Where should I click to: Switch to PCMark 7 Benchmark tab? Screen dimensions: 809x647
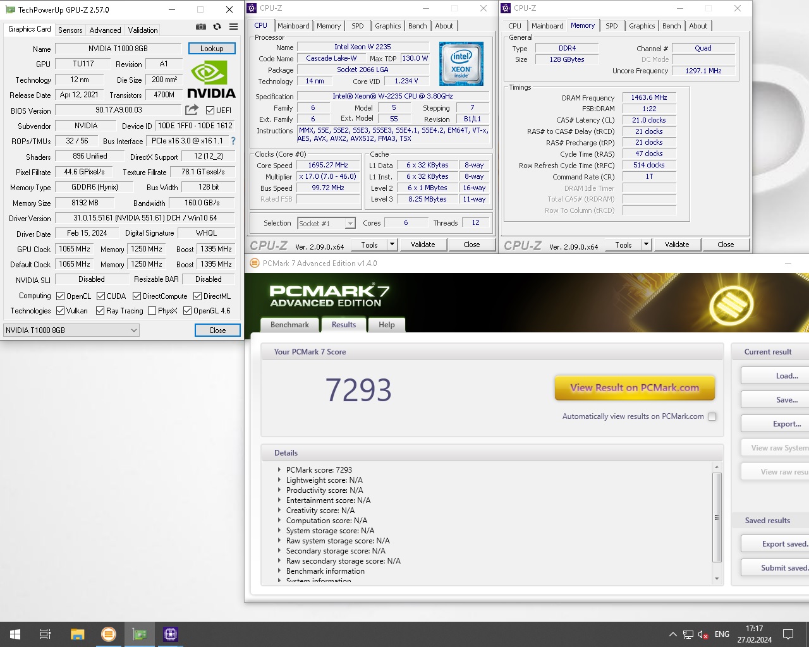pyautogui.click(x=289, y=325)
